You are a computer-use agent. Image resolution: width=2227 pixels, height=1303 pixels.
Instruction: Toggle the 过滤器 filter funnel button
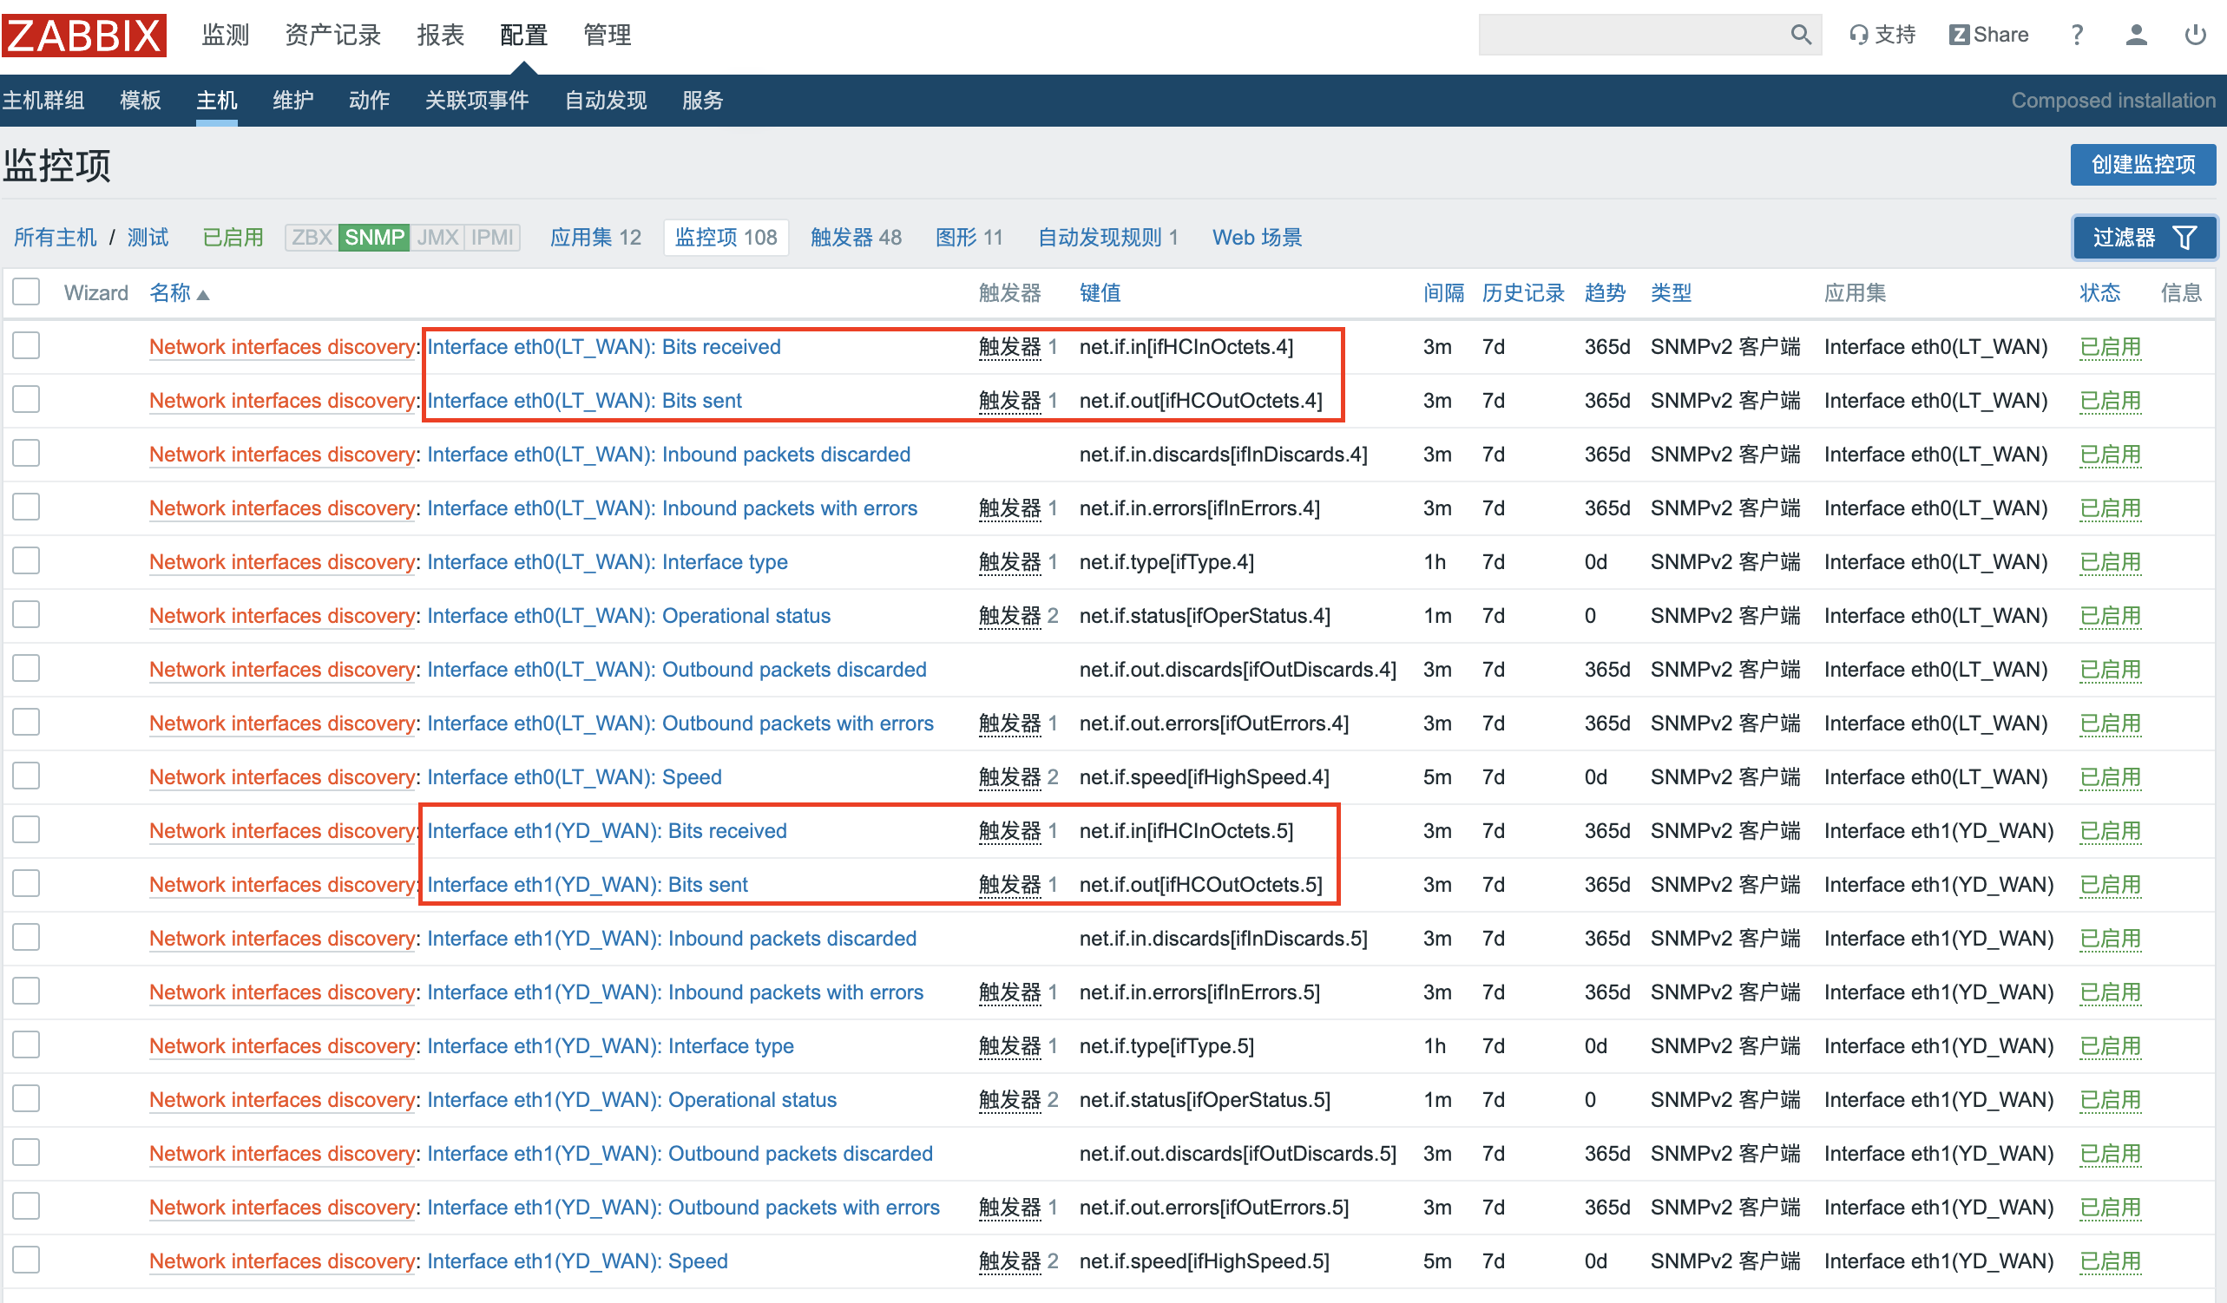coord(2143,238)
